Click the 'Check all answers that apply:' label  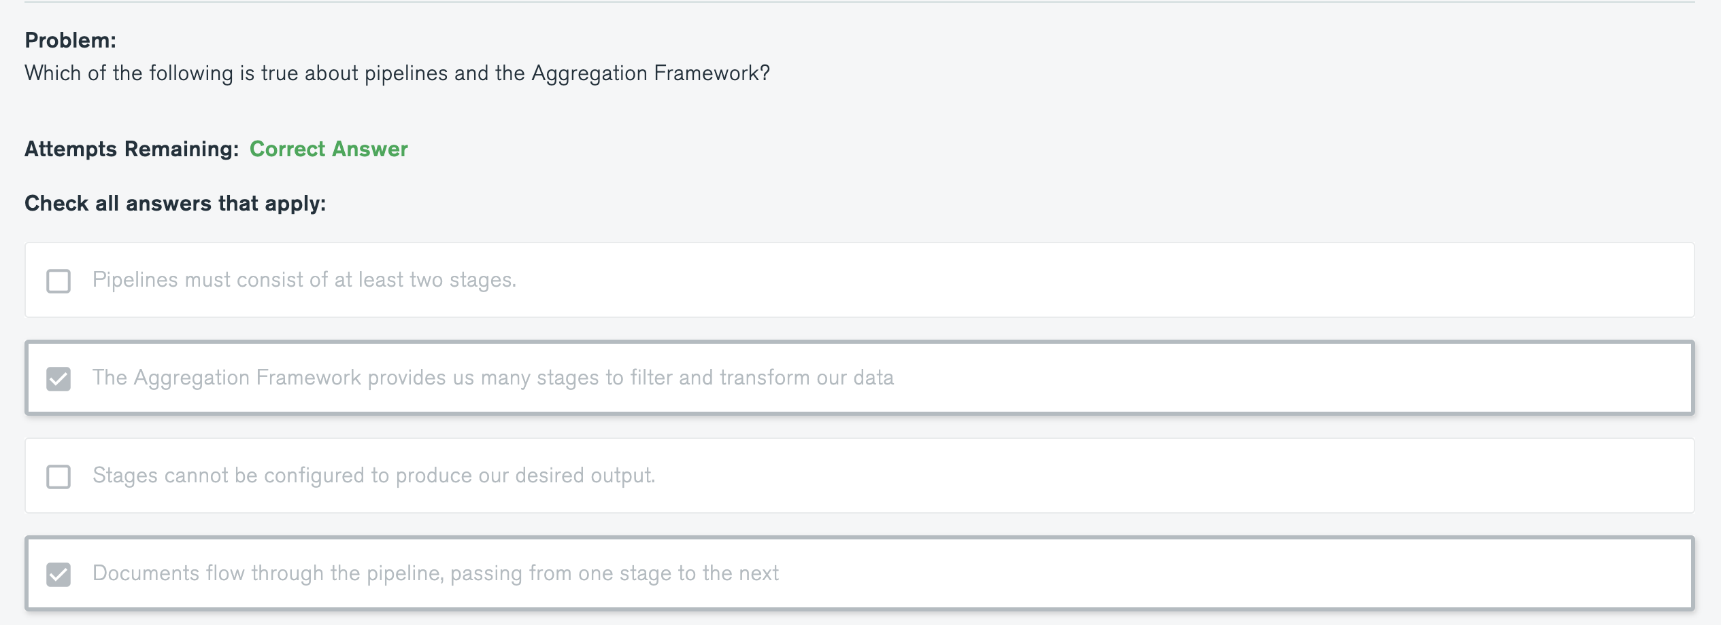tap(175, 203)
